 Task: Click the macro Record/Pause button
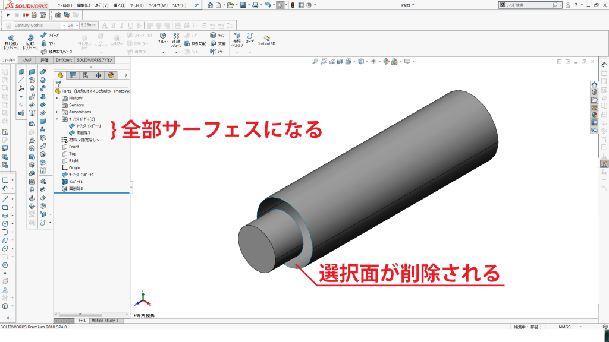click(25, 15)
